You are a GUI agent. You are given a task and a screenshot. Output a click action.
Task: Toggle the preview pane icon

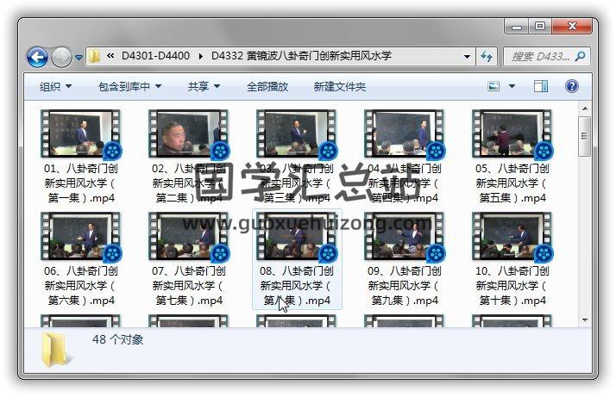pos(541,86)
